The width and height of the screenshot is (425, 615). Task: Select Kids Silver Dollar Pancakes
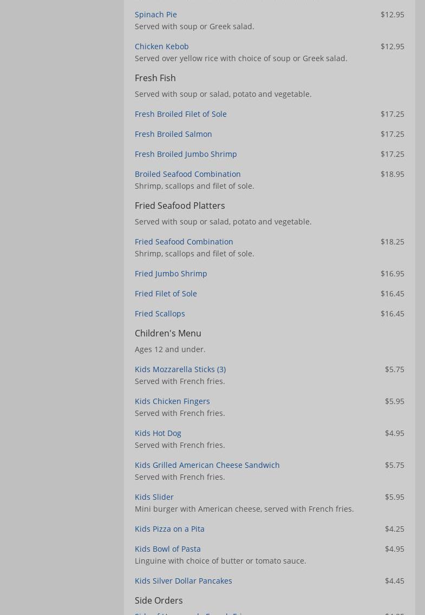(183, 580)
